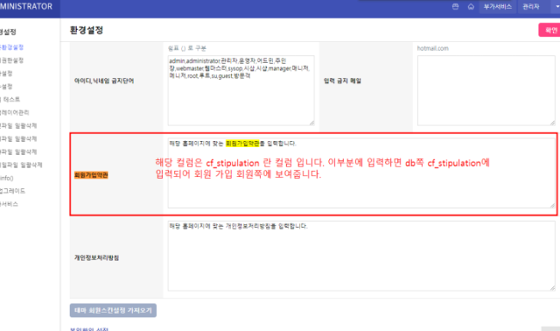Viewport: 560px width, 331px height.
Task: Go to home via house icon
Action: 470,6
